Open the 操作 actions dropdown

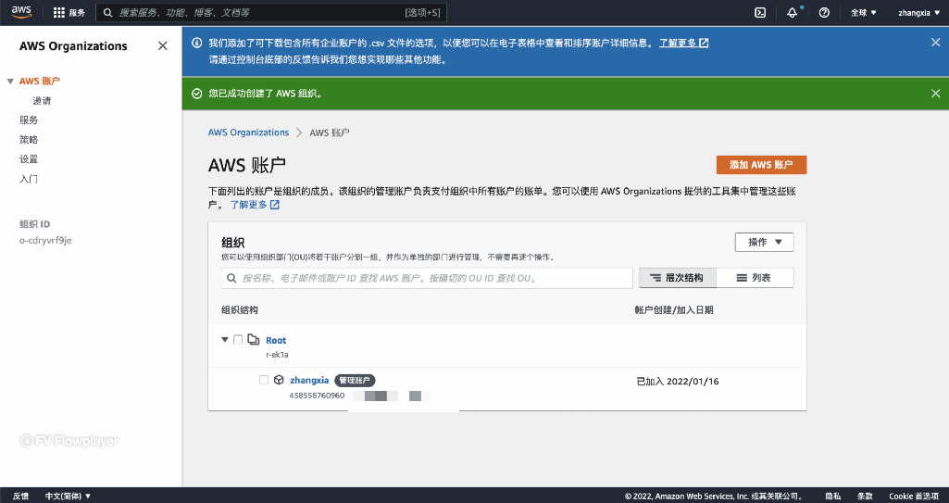(764, 242)
